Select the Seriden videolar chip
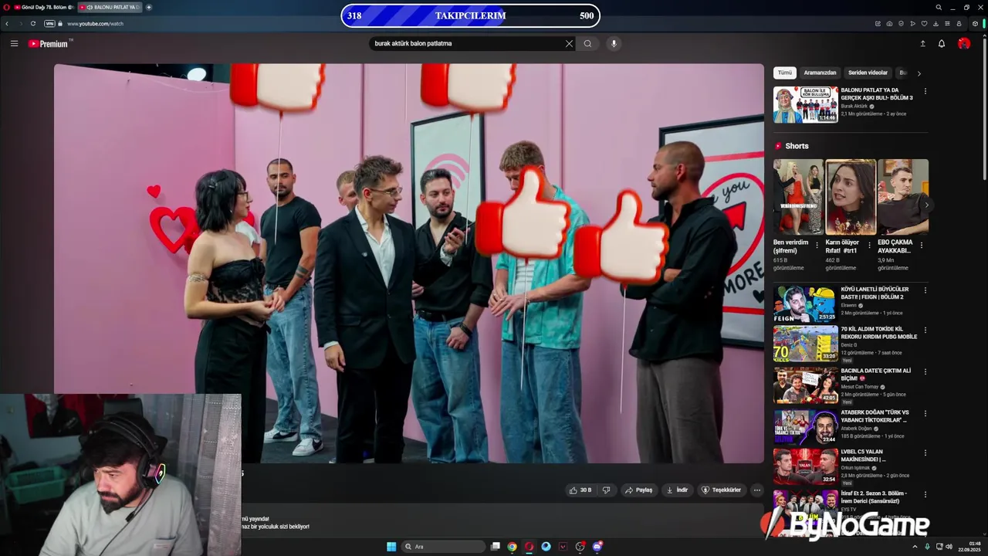Screen dimensions: 988x556 (868, 73)
